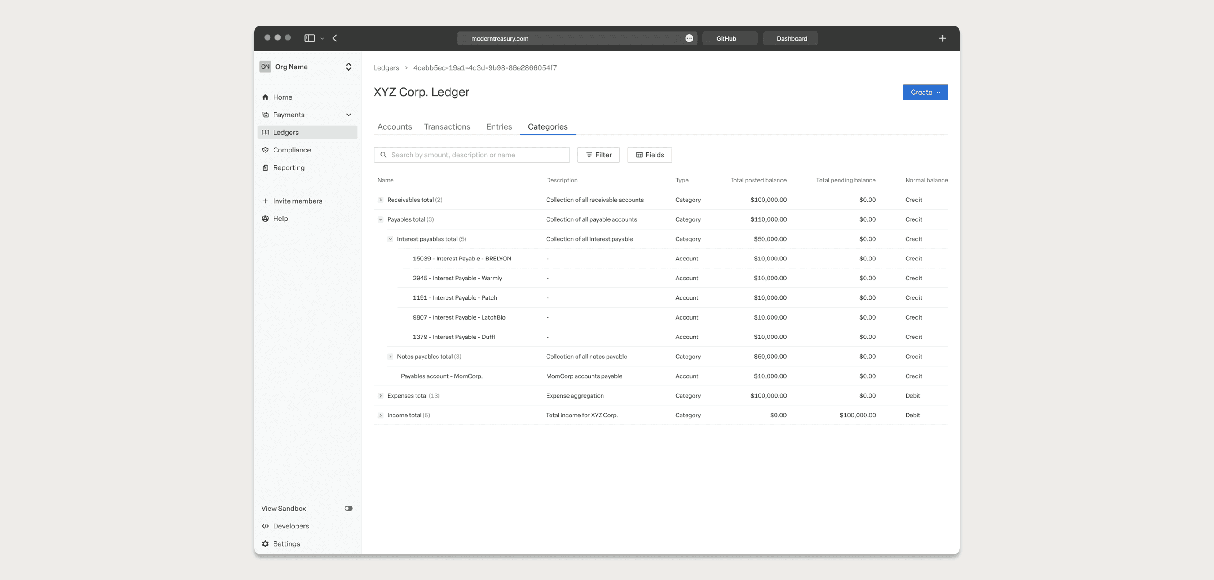Open Compliance shield icon in sidebar
This screenshot has width=1214, height=580.
[x=265, y=150]
